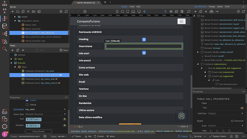Click the Query Builder button

(x=39, y=131)
